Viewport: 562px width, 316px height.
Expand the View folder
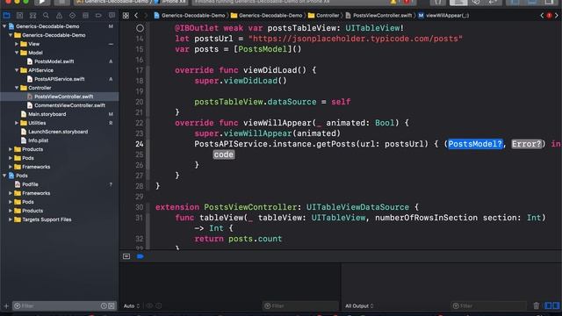17,44
